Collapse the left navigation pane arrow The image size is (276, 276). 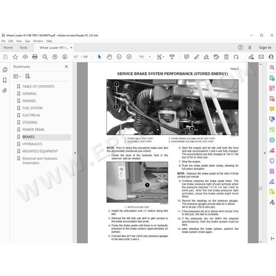[75, 153]
